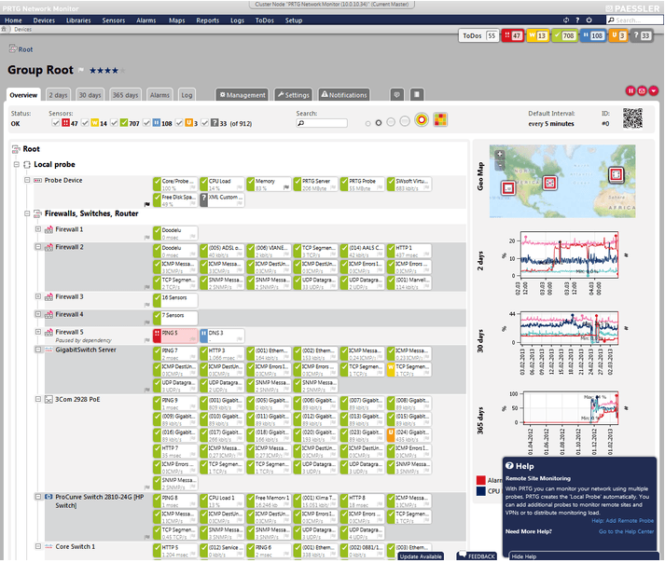The height and width of the screenshot is (563, 665).
Task: Expand the Firewall 3 device
Action: click(38, 296)
